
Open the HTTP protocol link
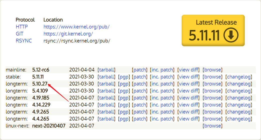pyautogui.click(x=22, y=27)
